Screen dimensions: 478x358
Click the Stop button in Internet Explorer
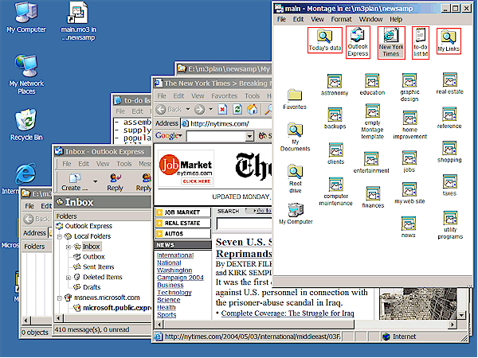pyautogui.click(x=222, y=109)
